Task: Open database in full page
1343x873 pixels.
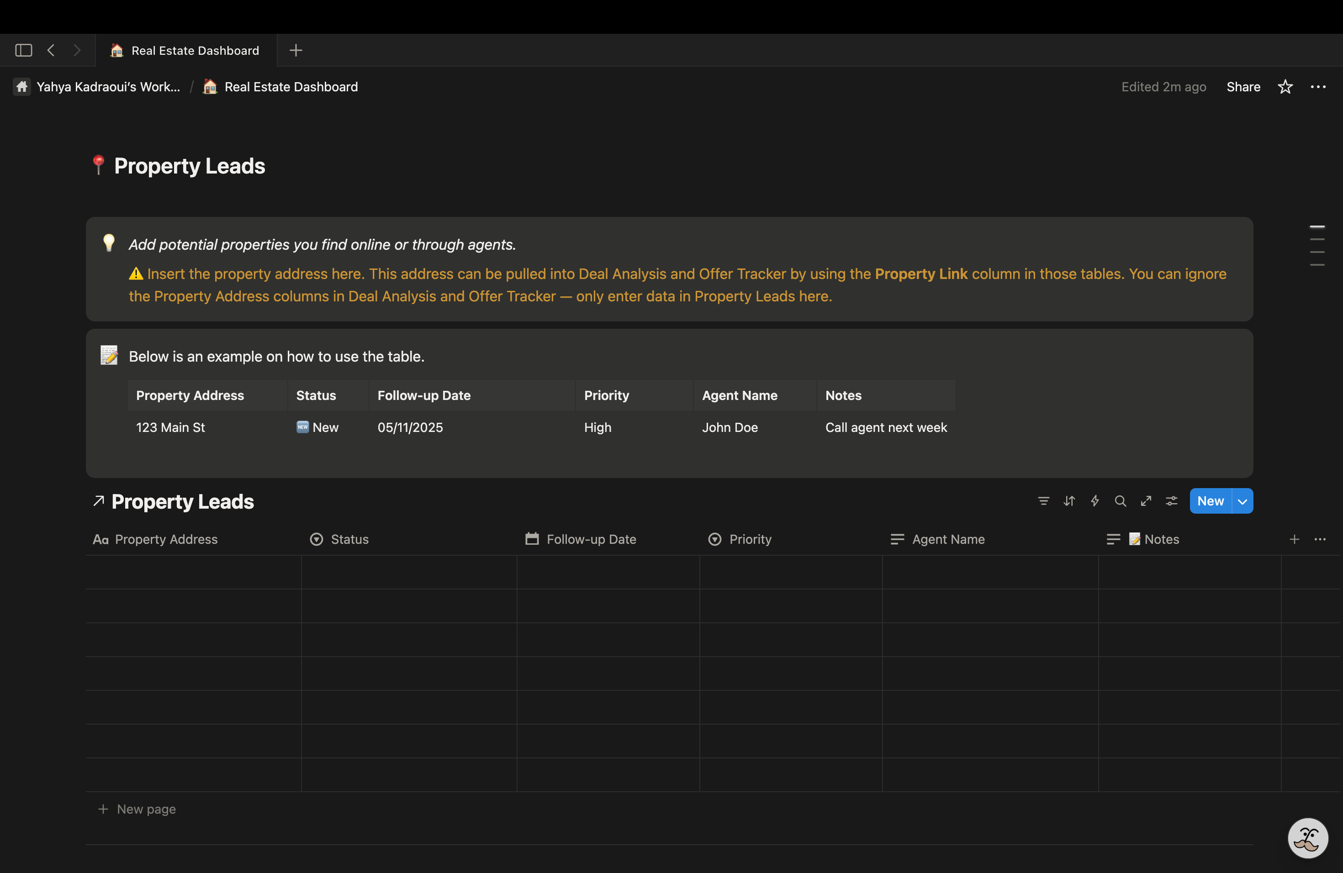Action: (x=1146, y=501)
